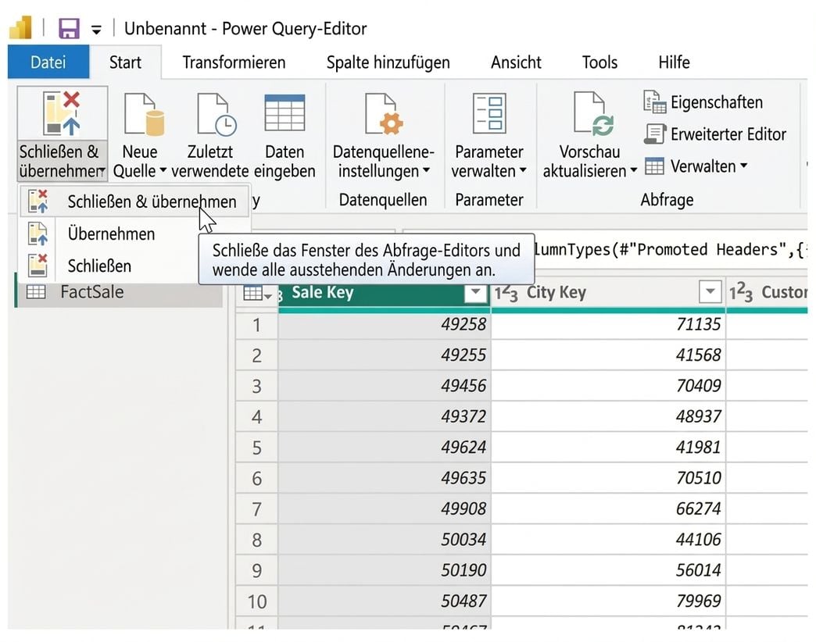816x642 pixels.
Task: Expand the Schließen & übernehmen ribbon dropdown label
Action: pos(62,161)
